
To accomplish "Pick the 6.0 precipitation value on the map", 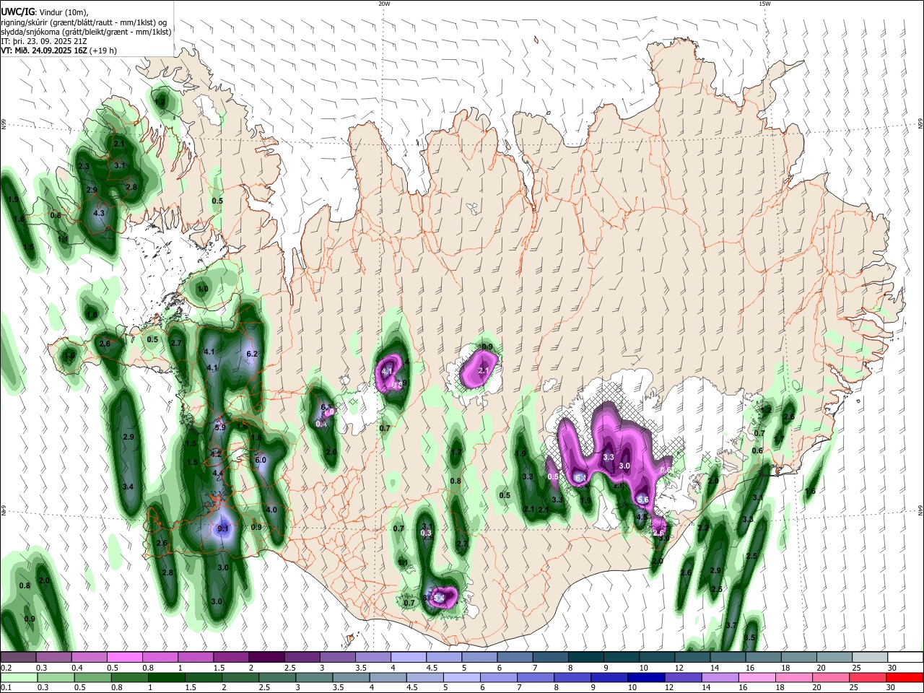I will coord(261,460).
